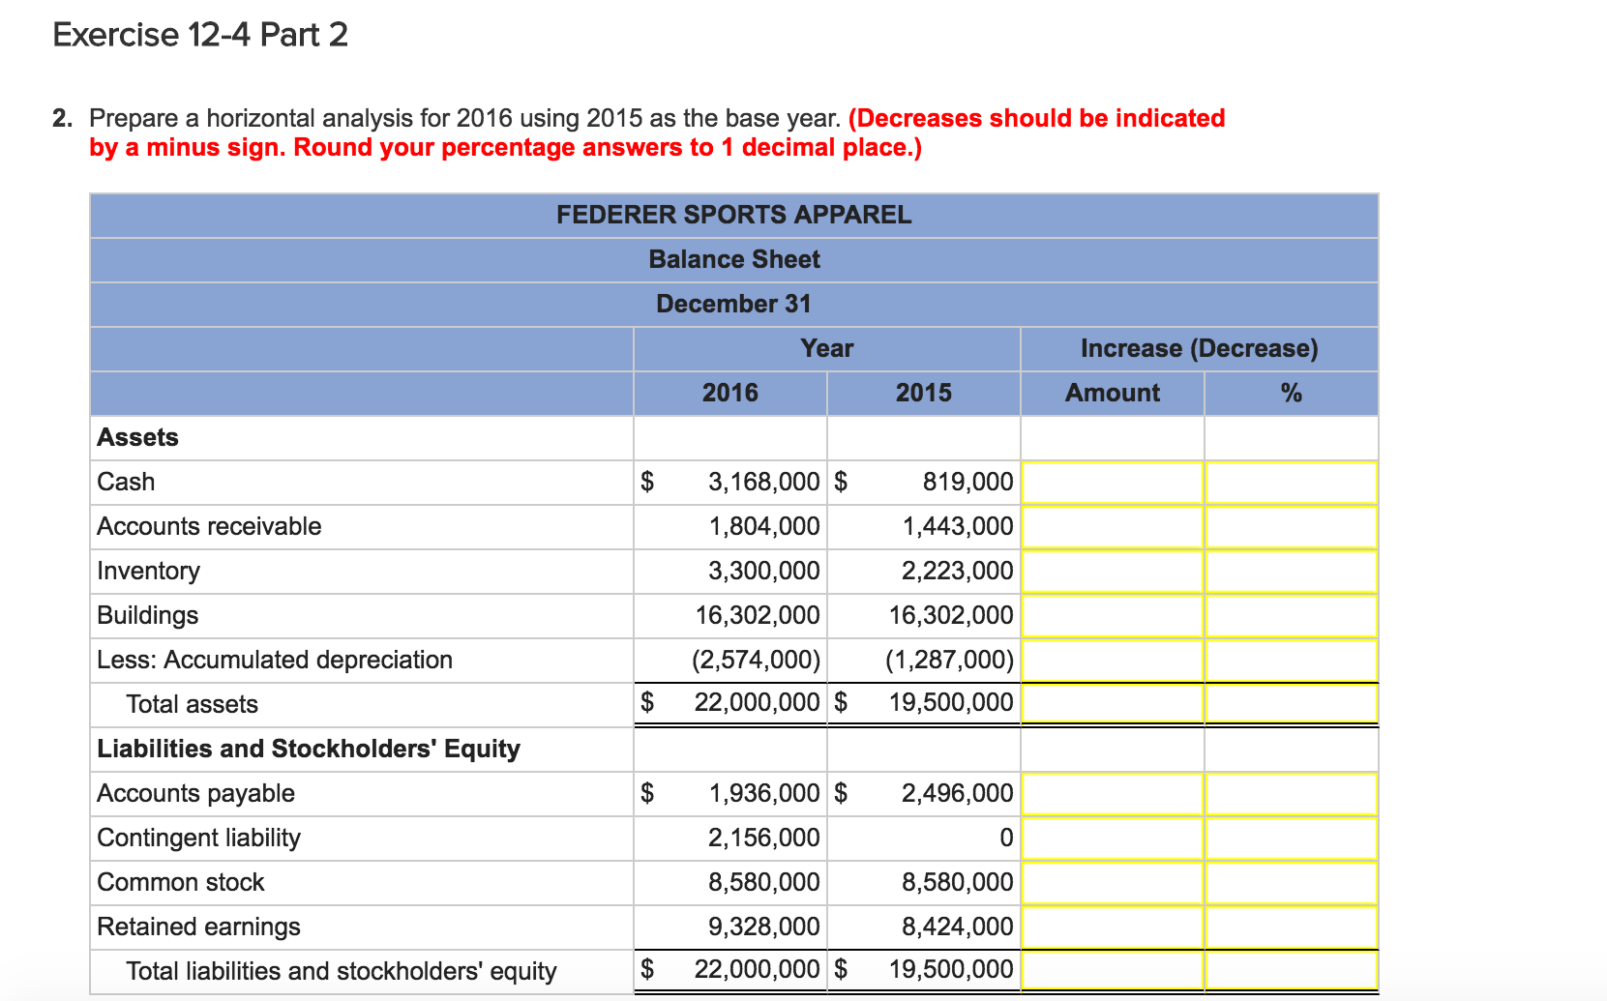Click the Cash amount input field

(x=1111, y=482)
